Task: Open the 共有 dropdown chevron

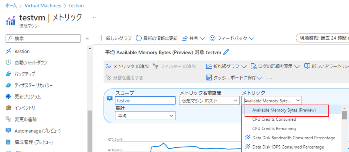Action: [203, 39]
